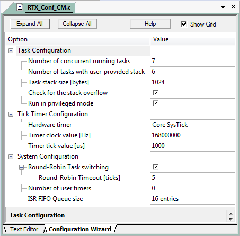The width and height of the screenshot is (240, 236).
Task: Edit Round-Robin Timeout value 5
Action: pyautogui.click(x=193, y=178)
